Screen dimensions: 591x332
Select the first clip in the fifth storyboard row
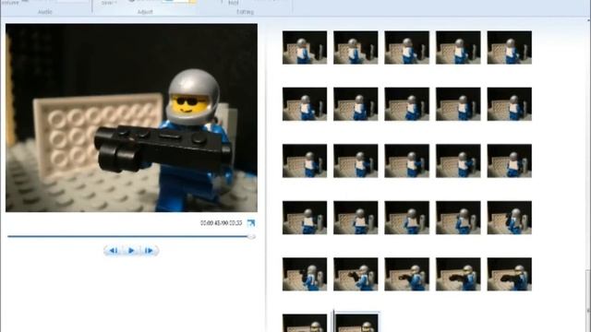tap(305, 274)
